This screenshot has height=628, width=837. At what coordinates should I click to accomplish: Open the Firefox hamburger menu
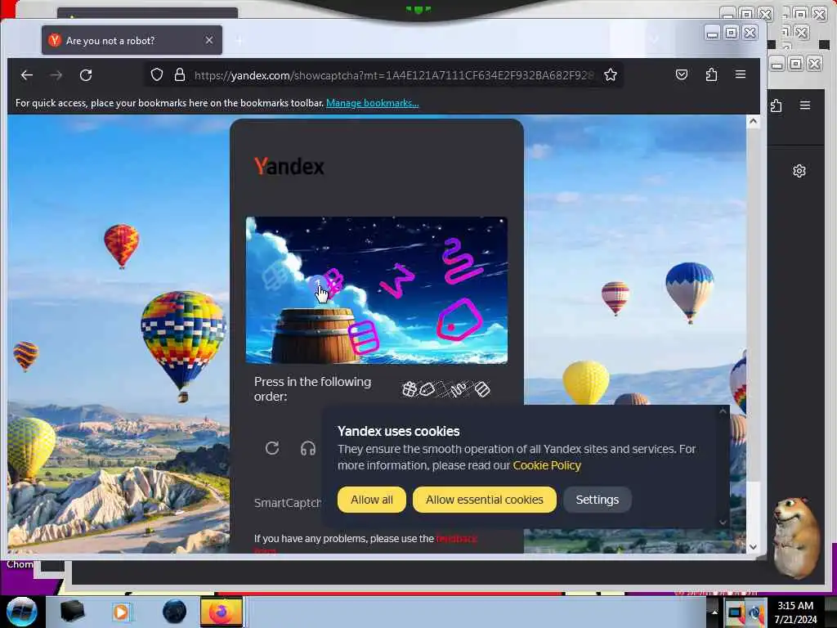tap(741, 74)
